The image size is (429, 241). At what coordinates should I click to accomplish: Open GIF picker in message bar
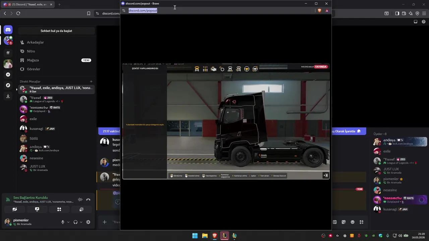335,222
